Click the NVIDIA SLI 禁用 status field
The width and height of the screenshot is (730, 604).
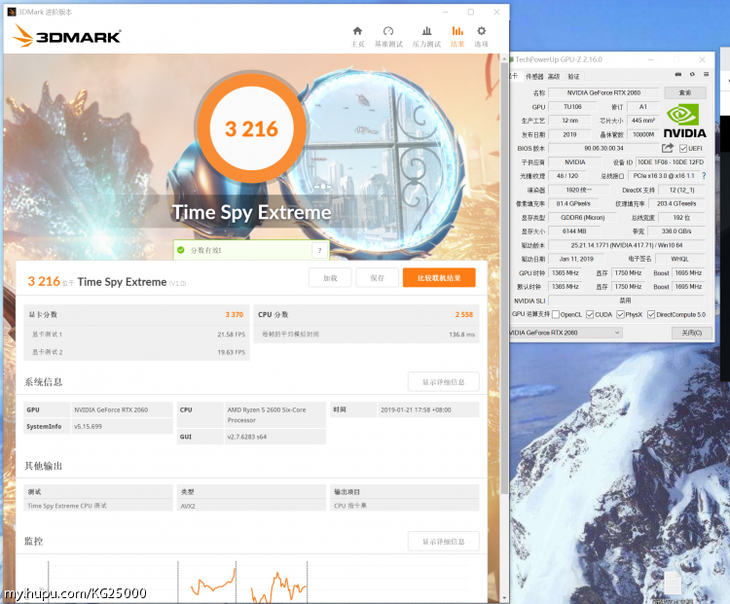click(x=626, y=301)
